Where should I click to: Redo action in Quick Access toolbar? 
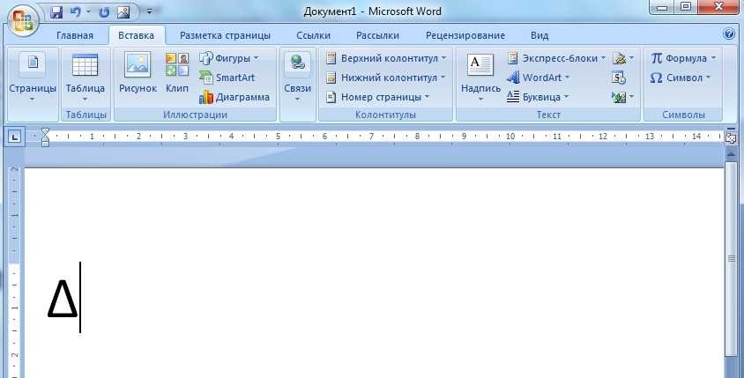(103, 13)
